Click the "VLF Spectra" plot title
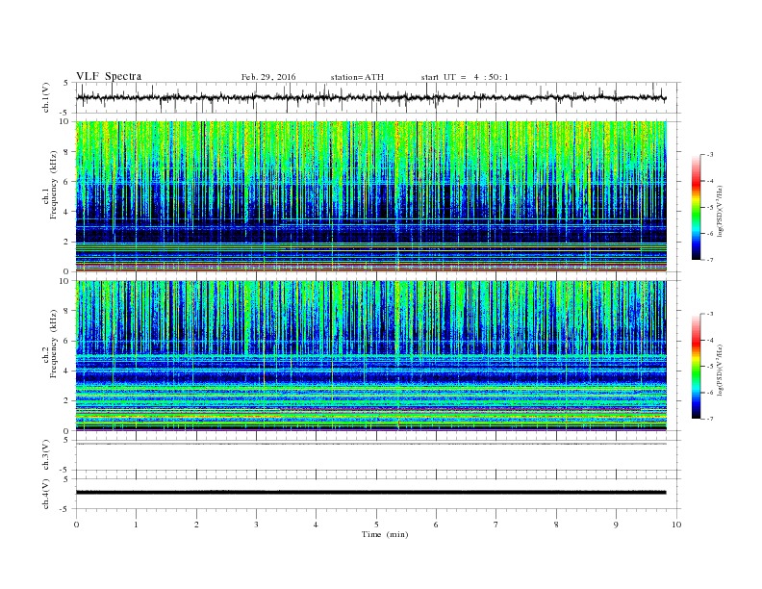 pyautogui.click(x=109, y=76)
